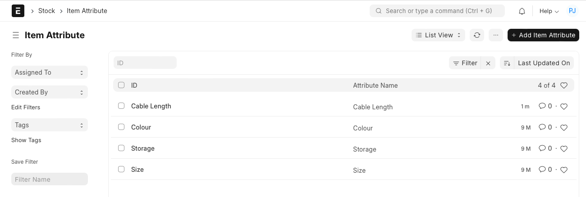Image resolution: width=586 pixels, height=197 pixels.
Task: Open the List View switcher dropdown
Action: click(x=438, y=35)
